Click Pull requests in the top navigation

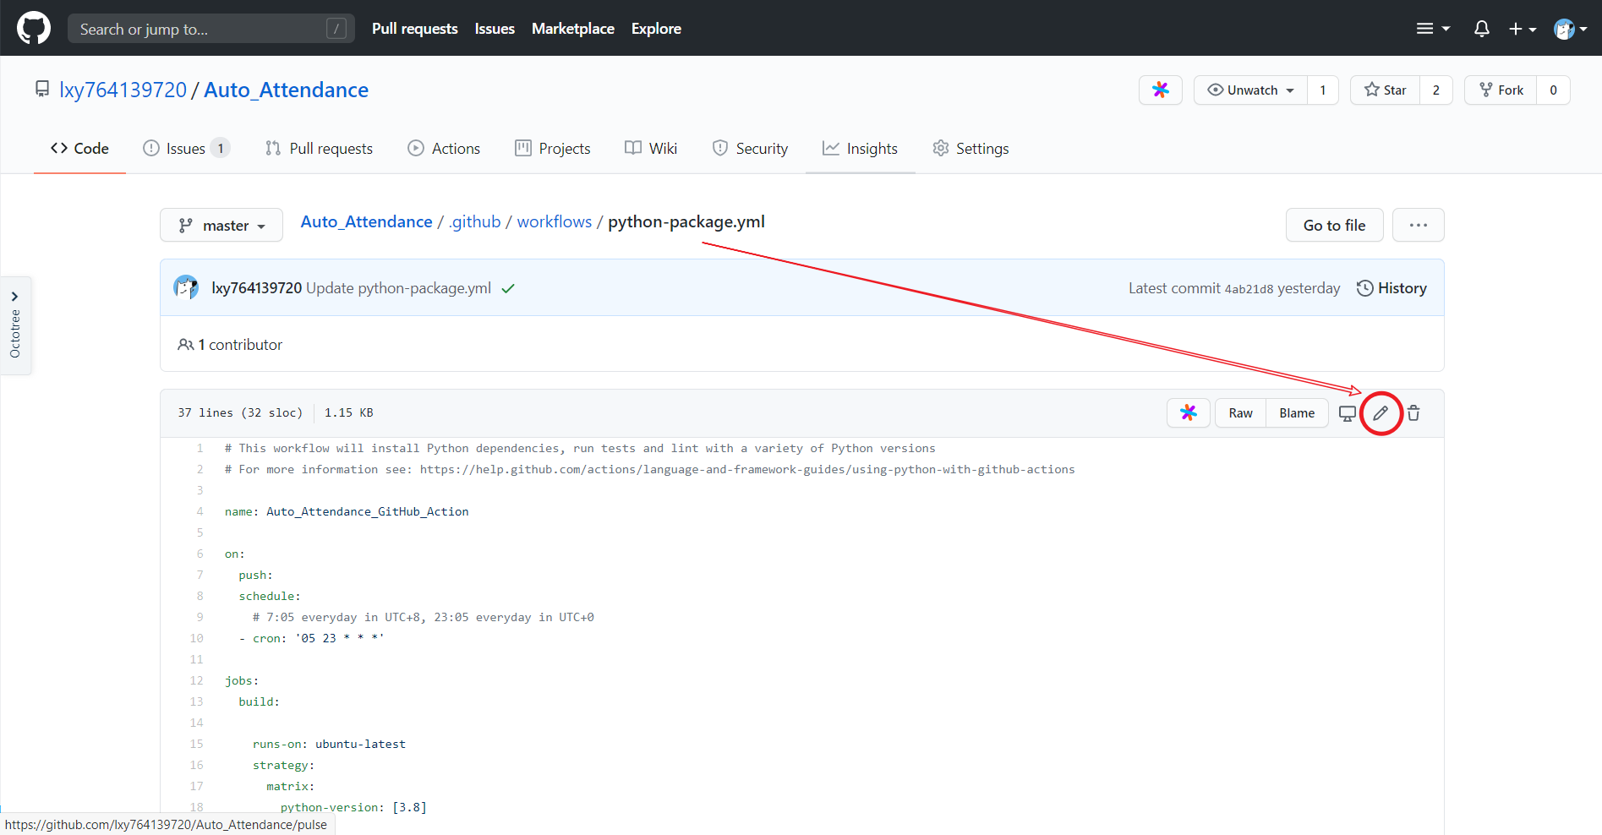(x=415, y=29)
